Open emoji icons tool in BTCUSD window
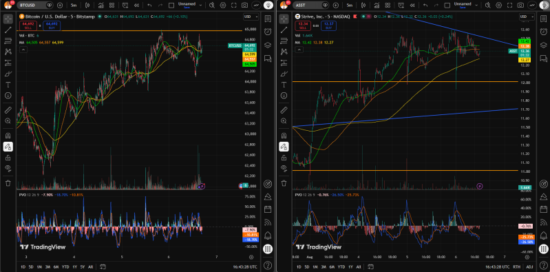550x272 pixels. pyautogui.click(x=8, y=96)
